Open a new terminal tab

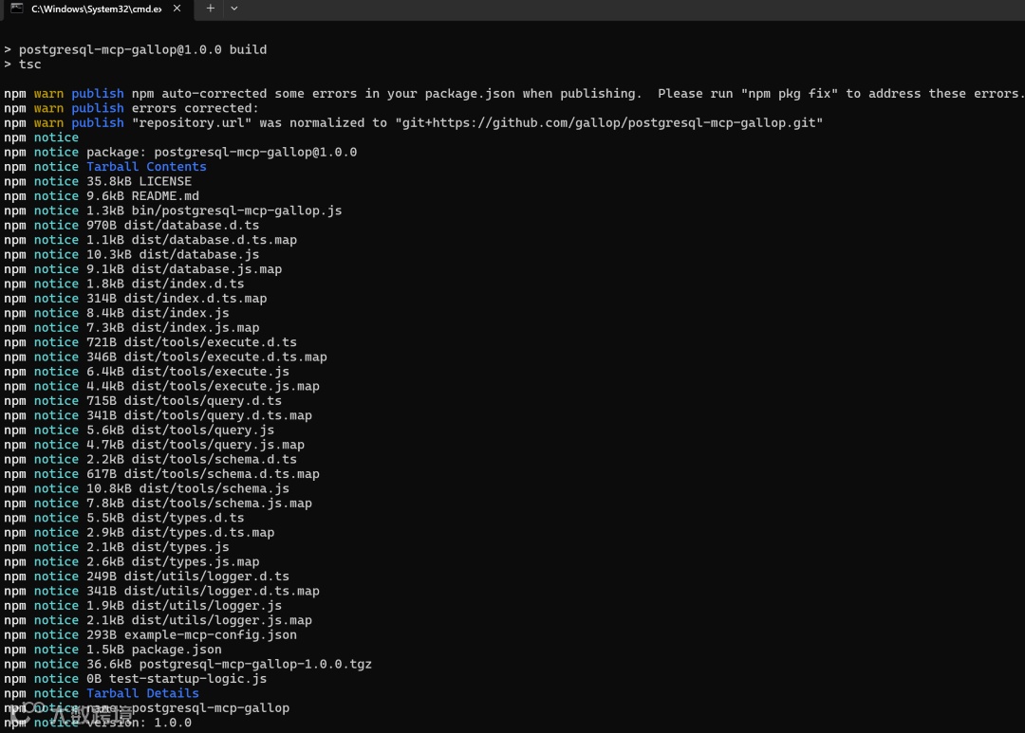point(210,9)
